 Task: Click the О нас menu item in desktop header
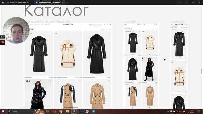(x=42, y=25)
